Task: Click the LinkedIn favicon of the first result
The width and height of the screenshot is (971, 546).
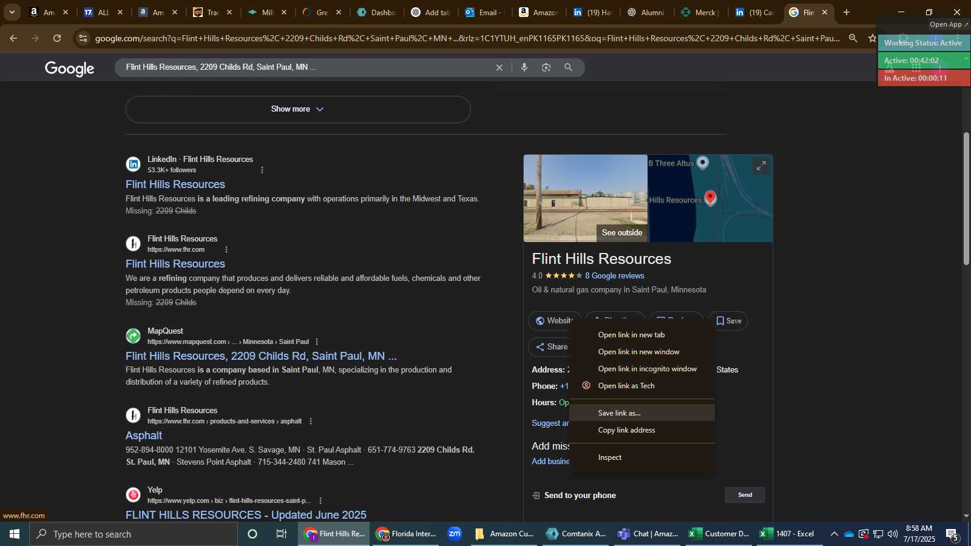Action: pyautogui.click(x=133, y=164)
